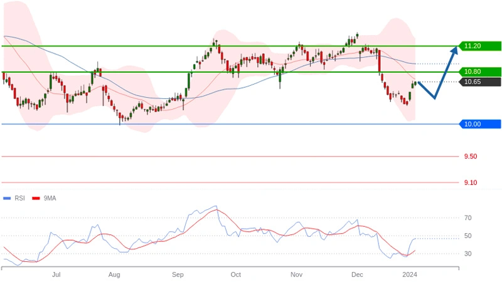
Task: Toggle the RSI series legend label
Action: pyautogui.click(x=19, y=198)
